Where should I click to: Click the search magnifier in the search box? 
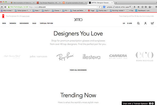[x=130, y=7]
